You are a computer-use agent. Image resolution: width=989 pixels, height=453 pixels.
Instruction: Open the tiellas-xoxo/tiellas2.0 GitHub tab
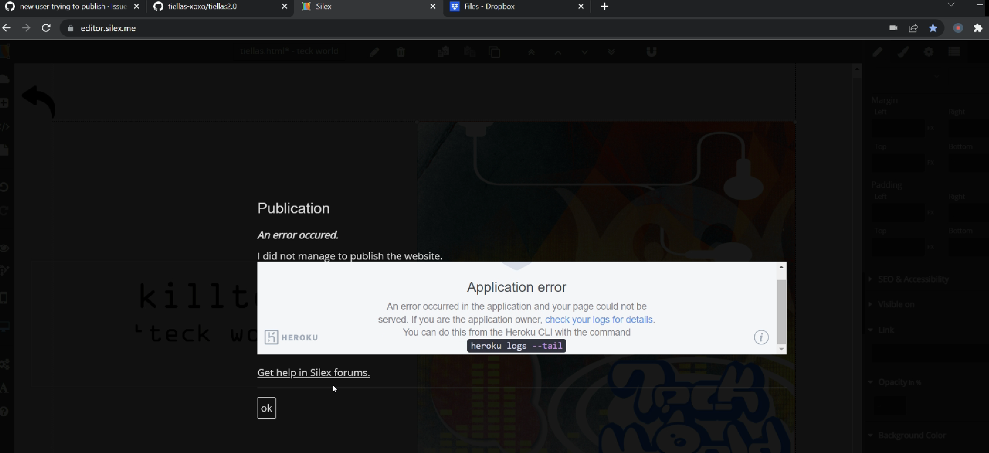pyautogui.click(x=203, y=6)
